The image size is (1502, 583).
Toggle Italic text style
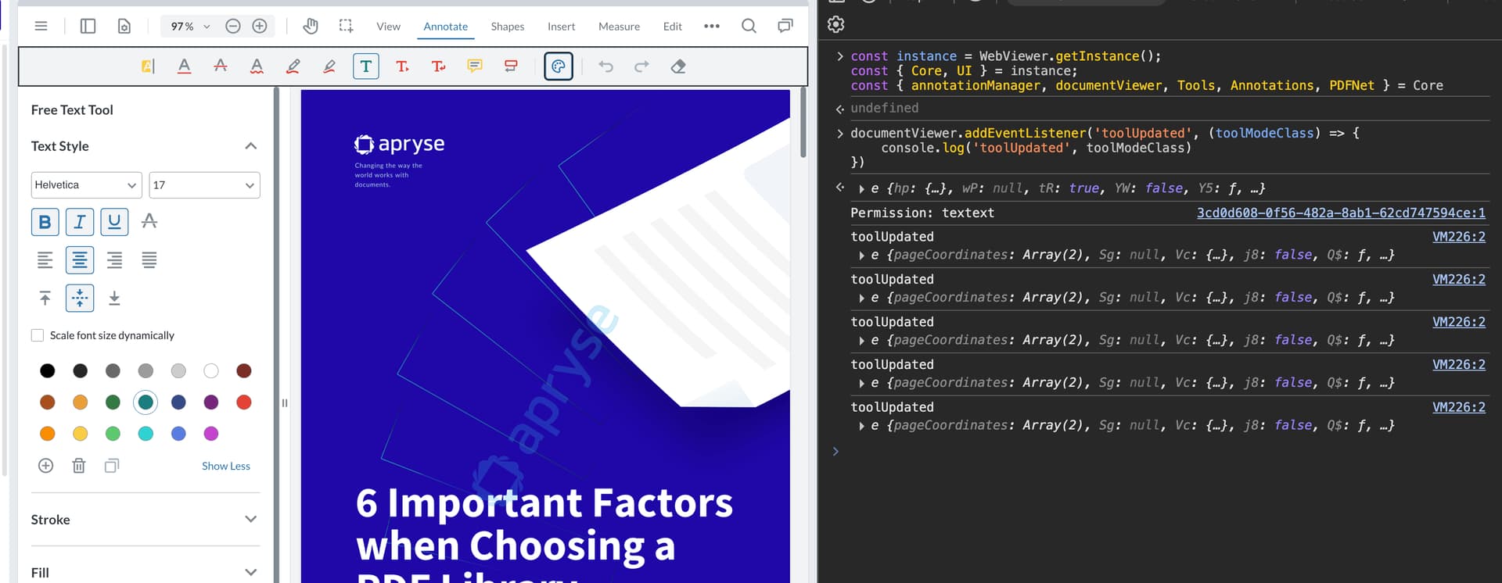(x=80, y=222)
